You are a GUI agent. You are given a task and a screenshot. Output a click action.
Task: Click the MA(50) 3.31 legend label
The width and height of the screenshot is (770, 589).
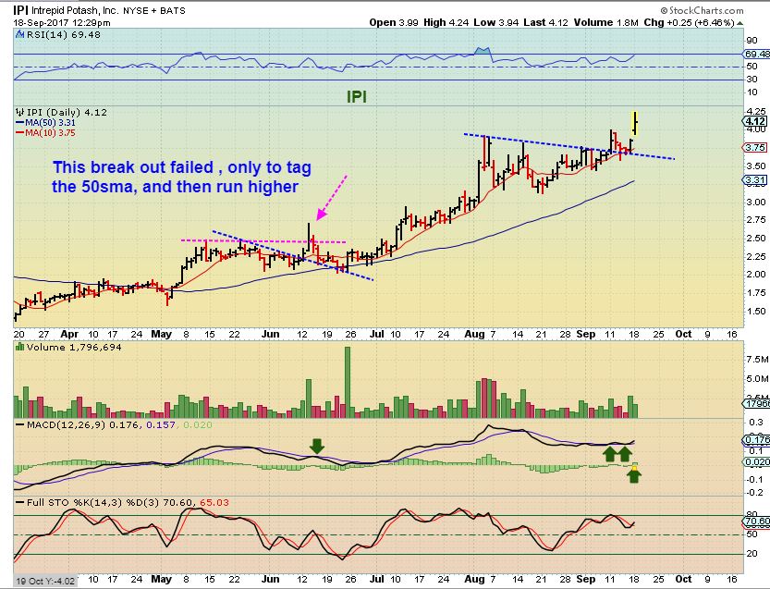(x=50, y=123)
